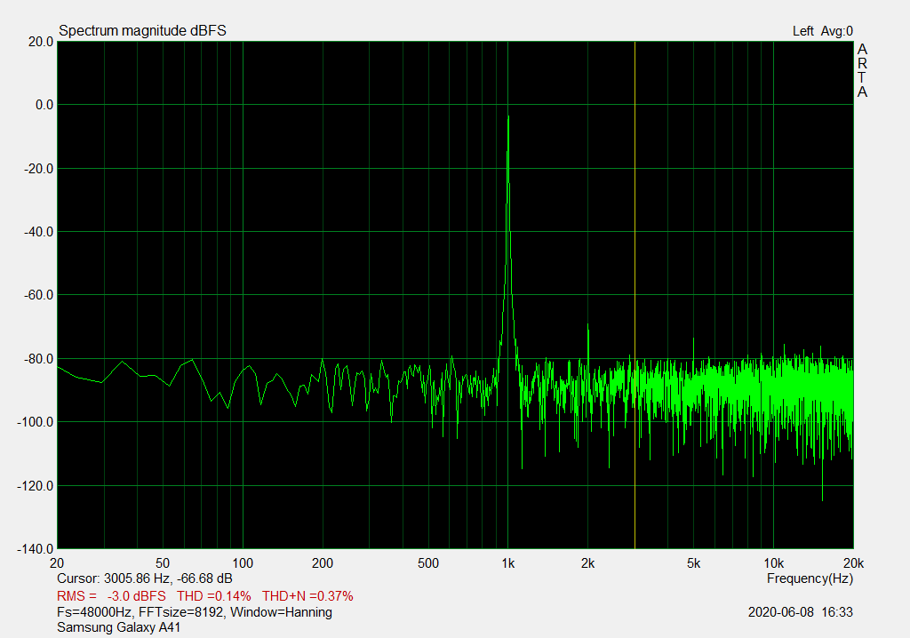The width and height of the screenshot is (910, 638).
Task: Click the '-100.0' y-axis label
Action: pos(35,423)
